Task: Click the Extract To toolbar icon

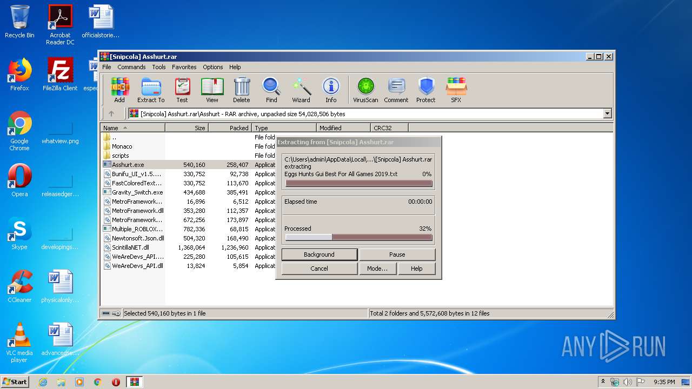Action: pos(151,90)
